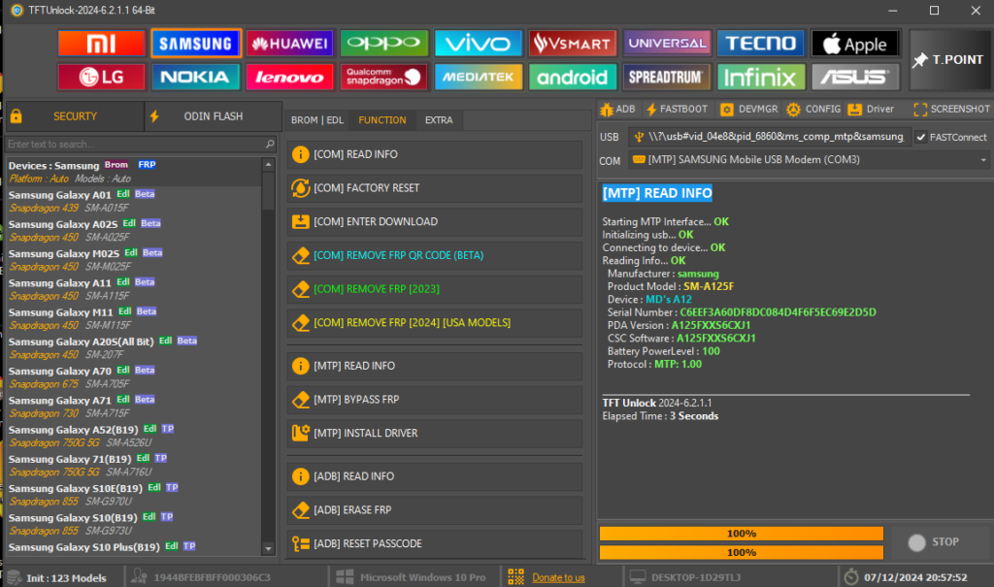Take a SCREENSHOT via toolbar
This screenshot has width=994, height=587.
[x=951, y=109]
